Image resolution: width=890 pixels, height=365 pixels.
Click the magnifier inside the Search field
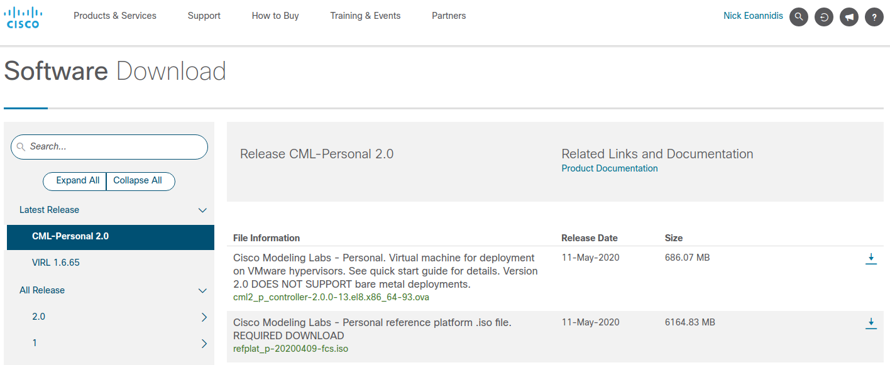point(21,146)
